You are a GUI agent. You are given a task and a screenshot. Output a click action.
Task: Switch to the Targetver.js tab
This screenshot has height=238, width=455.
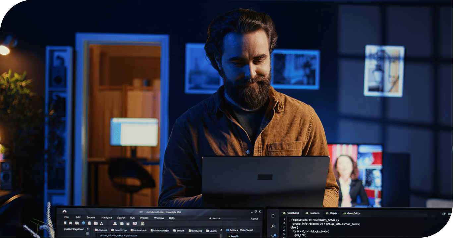coord(291,213)
